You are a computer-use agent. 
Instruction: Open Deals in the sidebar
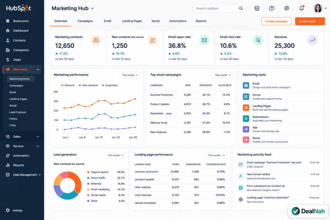tap(17, 60)
